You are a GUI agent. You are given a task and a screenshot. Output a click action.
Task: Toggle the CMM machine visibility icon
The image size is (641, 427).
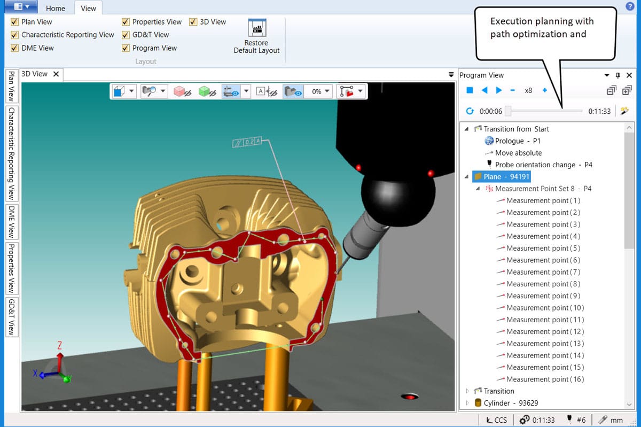(x=231, y=91)
